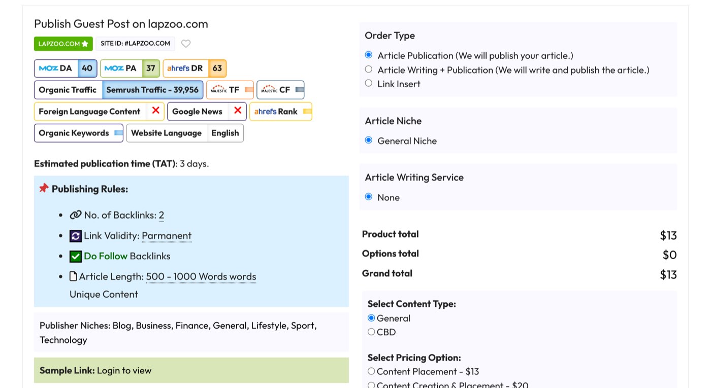Click the Moz logo on the DA badge
Screen dimensions: 711x388
(x=48, y=68)
